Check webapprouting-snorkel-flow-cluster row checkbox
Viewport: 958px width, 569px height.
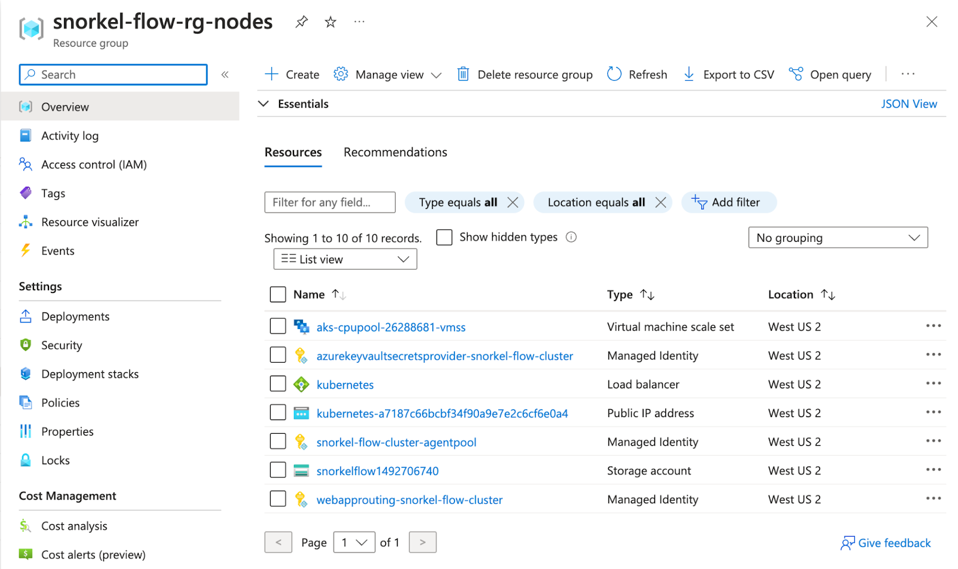tap(278, 498)
